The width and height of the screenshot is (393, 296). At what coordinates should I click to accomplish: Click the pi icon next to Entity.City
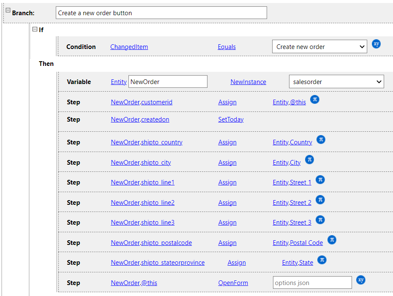309,160
